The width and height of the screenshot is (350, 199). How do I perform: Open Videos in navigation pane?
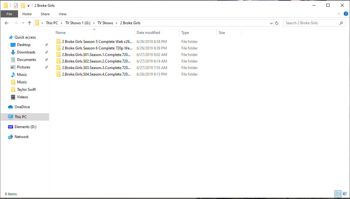point(22,97)
